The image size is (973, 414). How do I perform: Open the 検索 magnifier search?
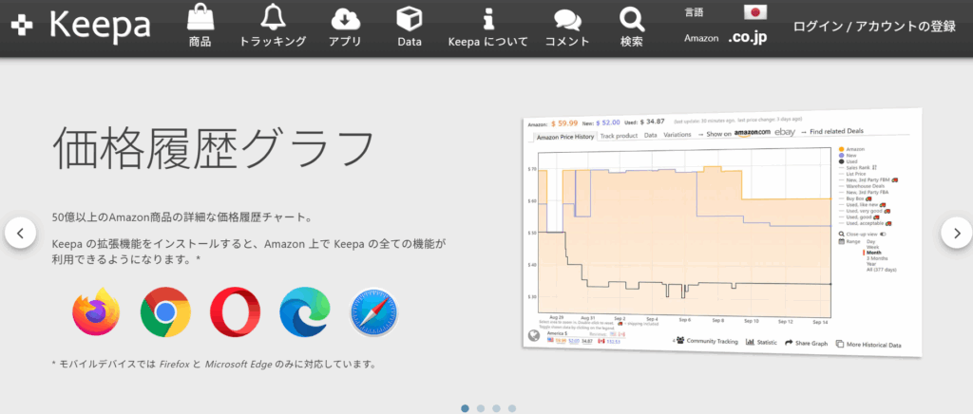pyautogui.click(x=631, y=27)
